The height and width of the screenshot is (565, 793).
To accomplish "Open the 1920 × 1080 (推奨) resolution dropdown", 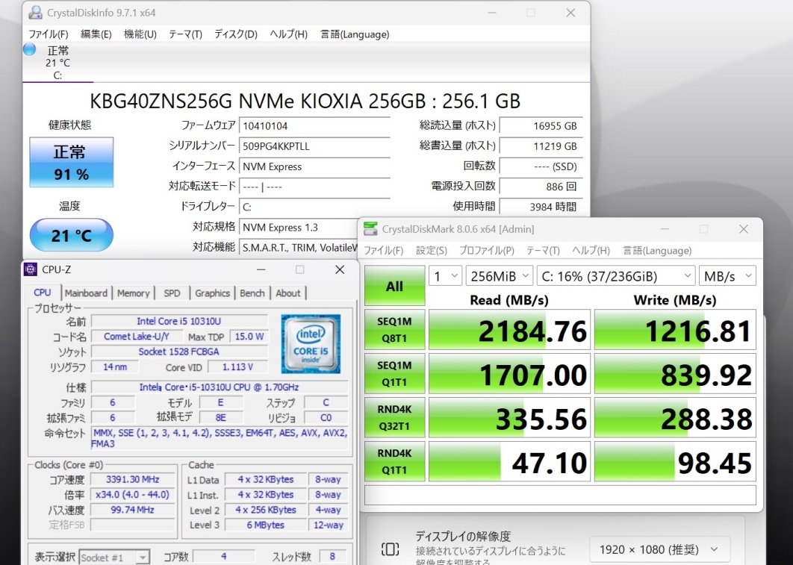I will click(x=659, y=549).
